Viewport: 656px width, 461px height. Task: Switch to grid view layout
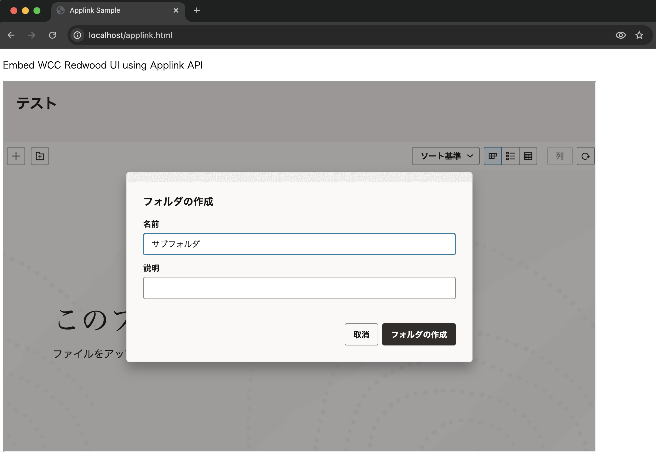point(493,156)
